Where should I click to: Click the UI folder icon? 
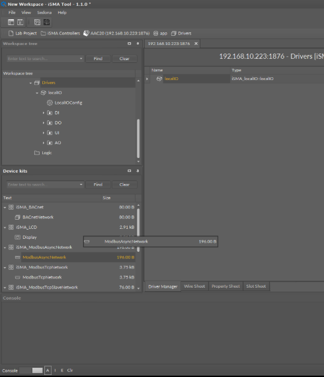point(50,133)
